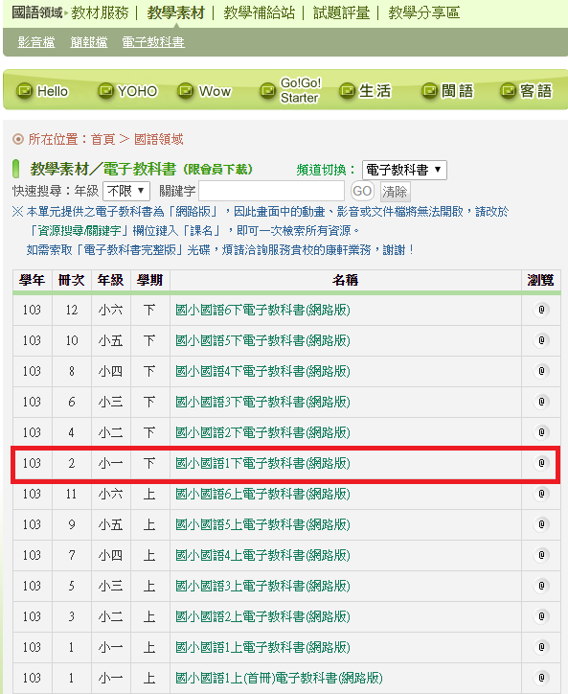The image size is (568, 694).
Task: Click the 學期 column header
Action: point(150,280)
